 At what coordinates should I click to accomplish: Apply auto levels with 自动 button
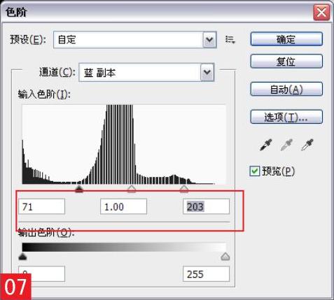pos(286,89)
